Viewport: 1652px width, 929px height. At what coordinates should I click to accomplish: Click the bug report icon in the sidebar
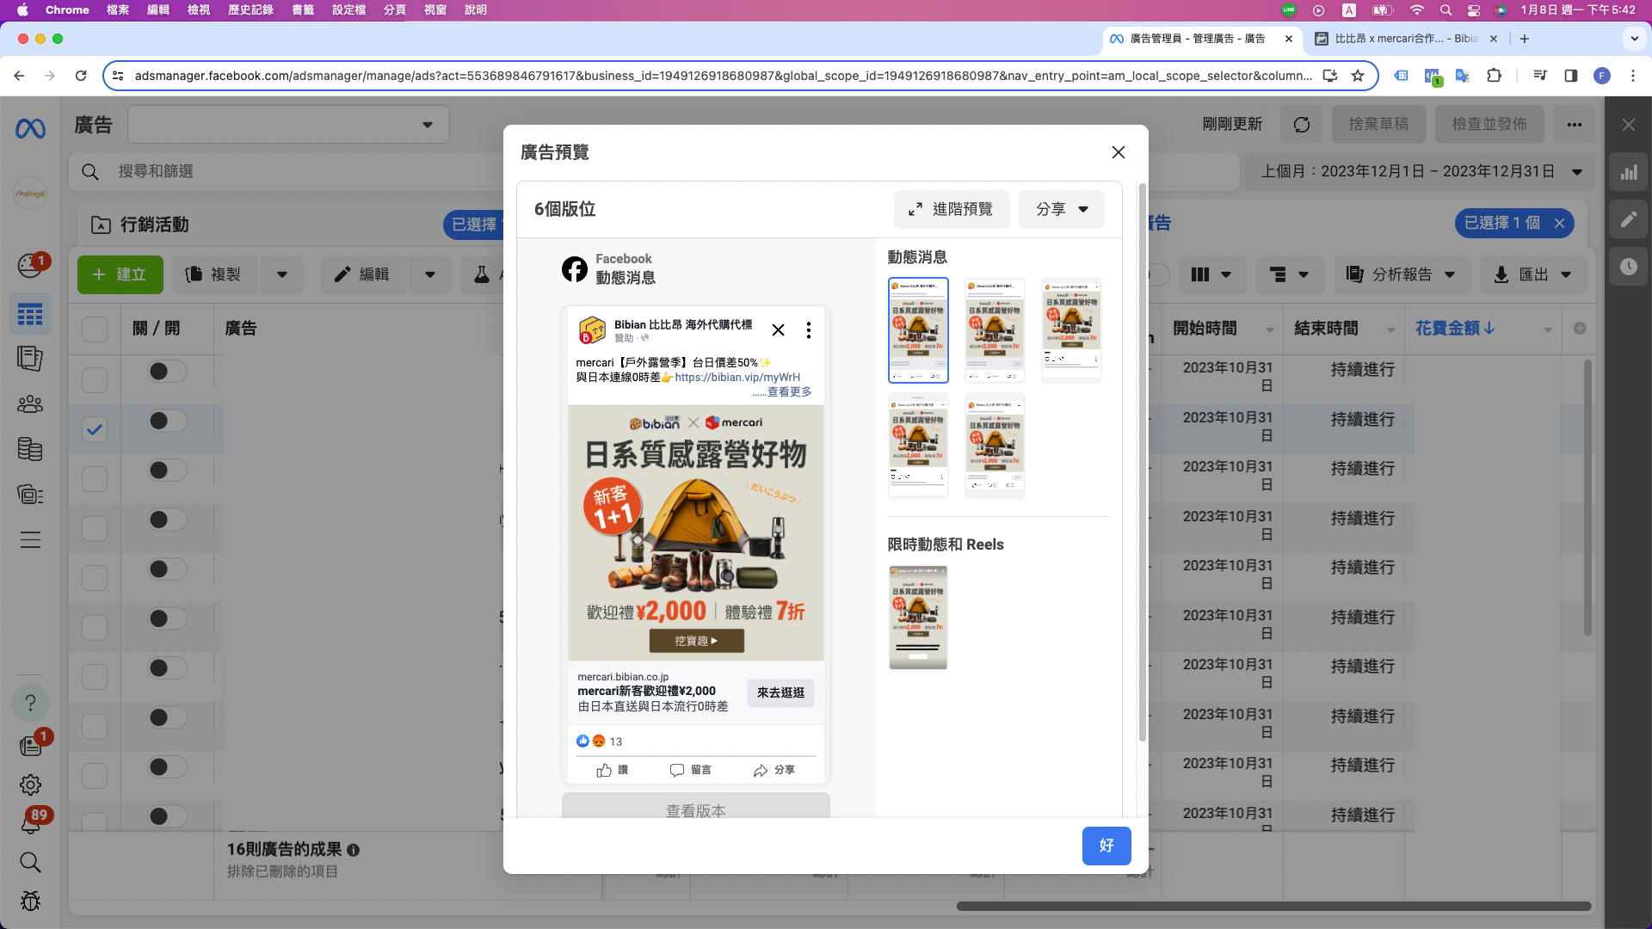coord(30,901)
